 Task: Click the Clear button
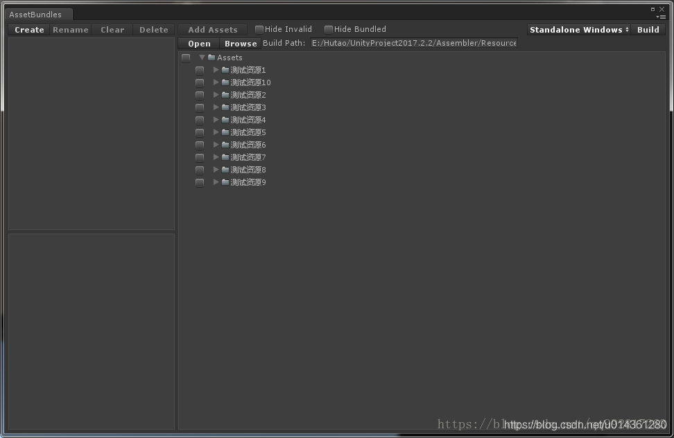tap(112, 30)
